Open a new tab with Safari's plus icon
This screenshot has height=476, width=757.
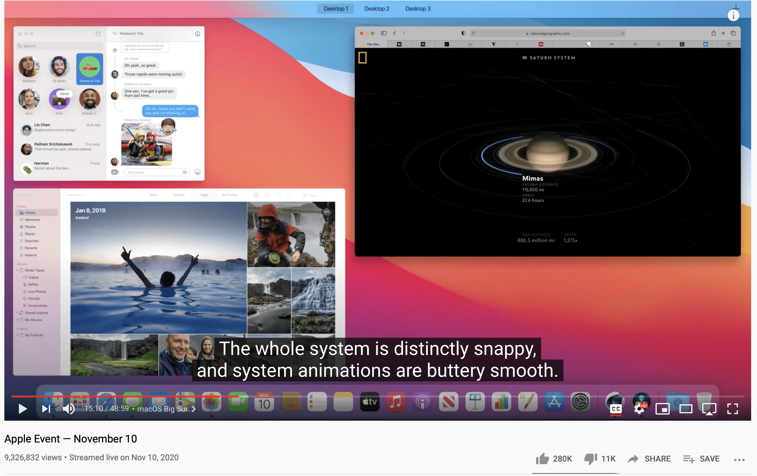723,33
